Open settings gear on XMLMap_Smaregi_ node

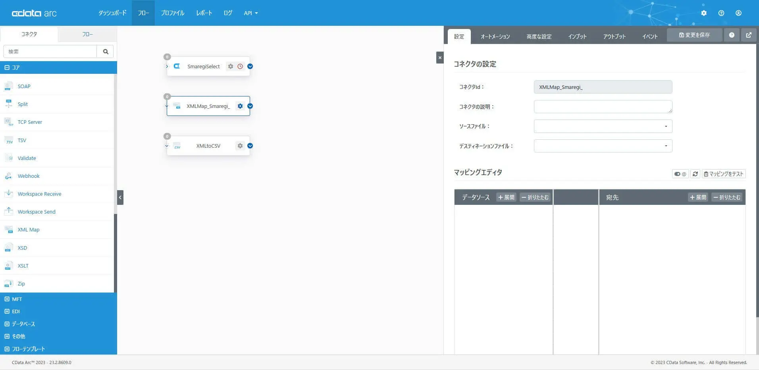[240, 106]
